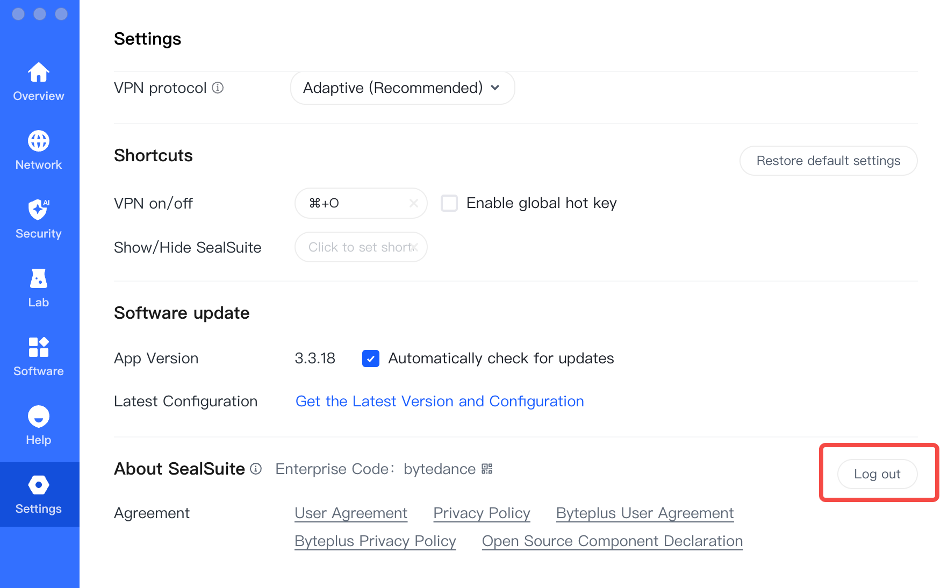Show the Enterprise Code QR icon

(487, 469)
